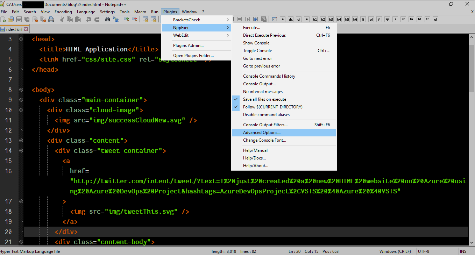The height and width of the screenshot is (256, 475).
Task: Insert an h1 tag with the WebEdit h1 icon
Action: pos(315,19)
